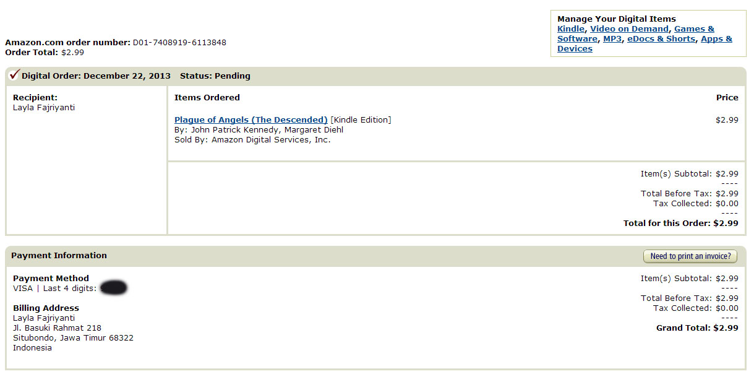The width and height of the screenshot is (754, 374).
Task: Click the Amazon.com order number text
Action: coord(116,43)
